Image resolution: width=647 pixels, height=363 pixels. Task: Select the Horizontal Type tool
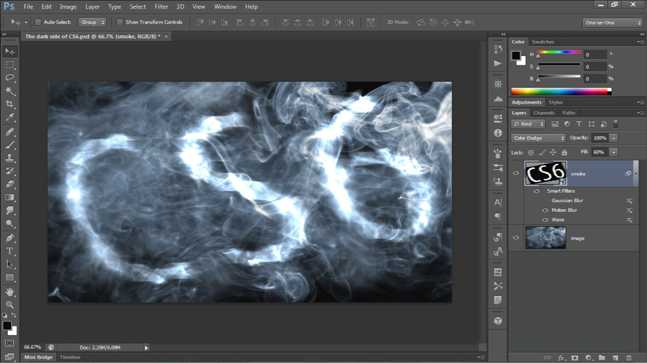(x=10, y=251)
